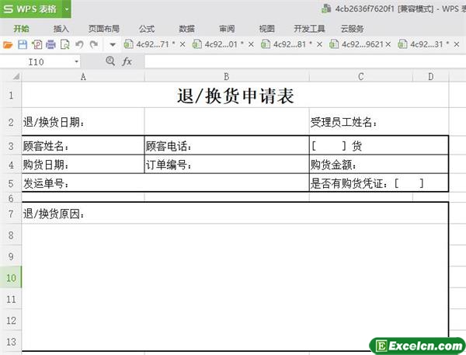This screenshot has height=355, width=466.
Task: Close the 4c92...71 document tab
Action: tap(183, 44)
